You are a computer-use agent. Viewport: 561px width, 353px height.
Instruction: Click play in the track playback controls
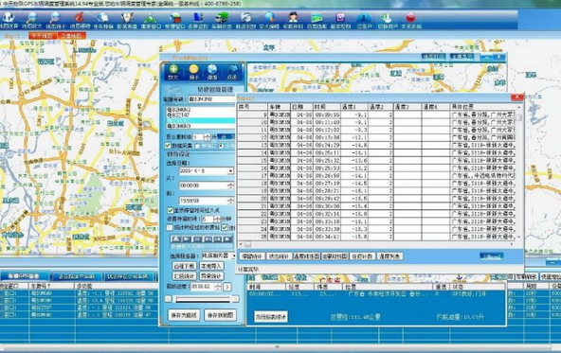point(187,238)
